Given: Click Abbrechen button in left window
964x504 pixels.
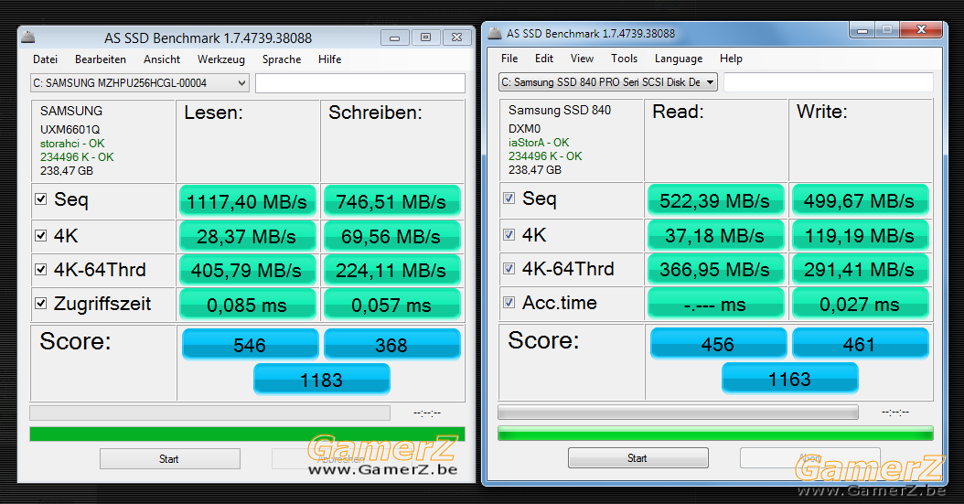Looking at the screenshot, I should click(x=341, y=458).
